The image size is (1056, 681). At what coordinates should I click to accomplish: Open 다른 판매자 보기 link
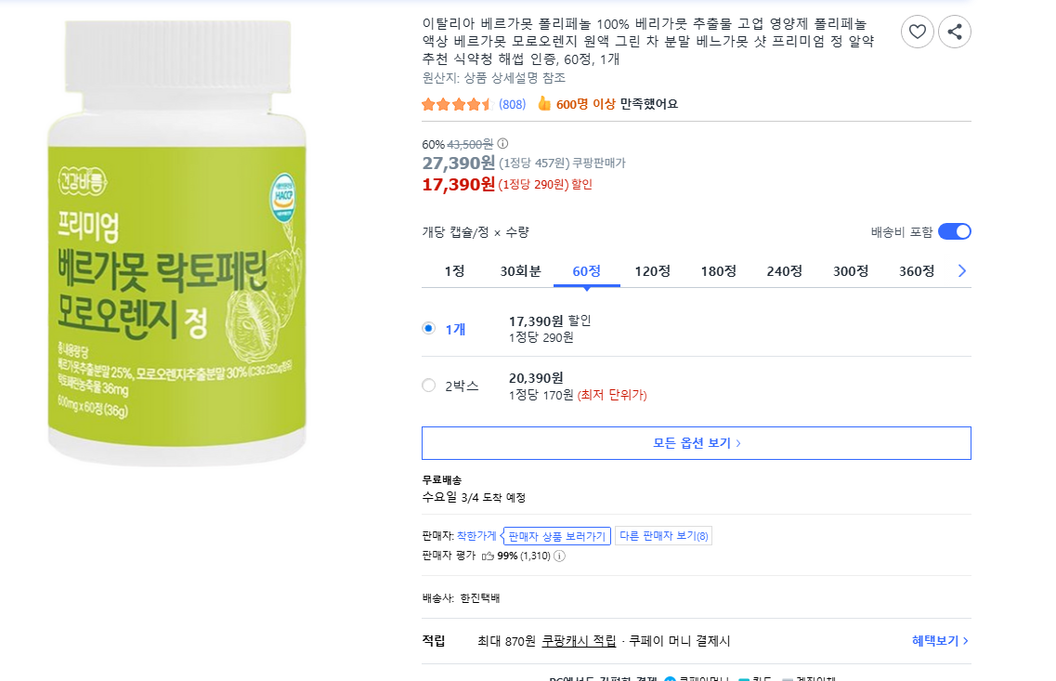pyautogui.click(x=663, y=536)
